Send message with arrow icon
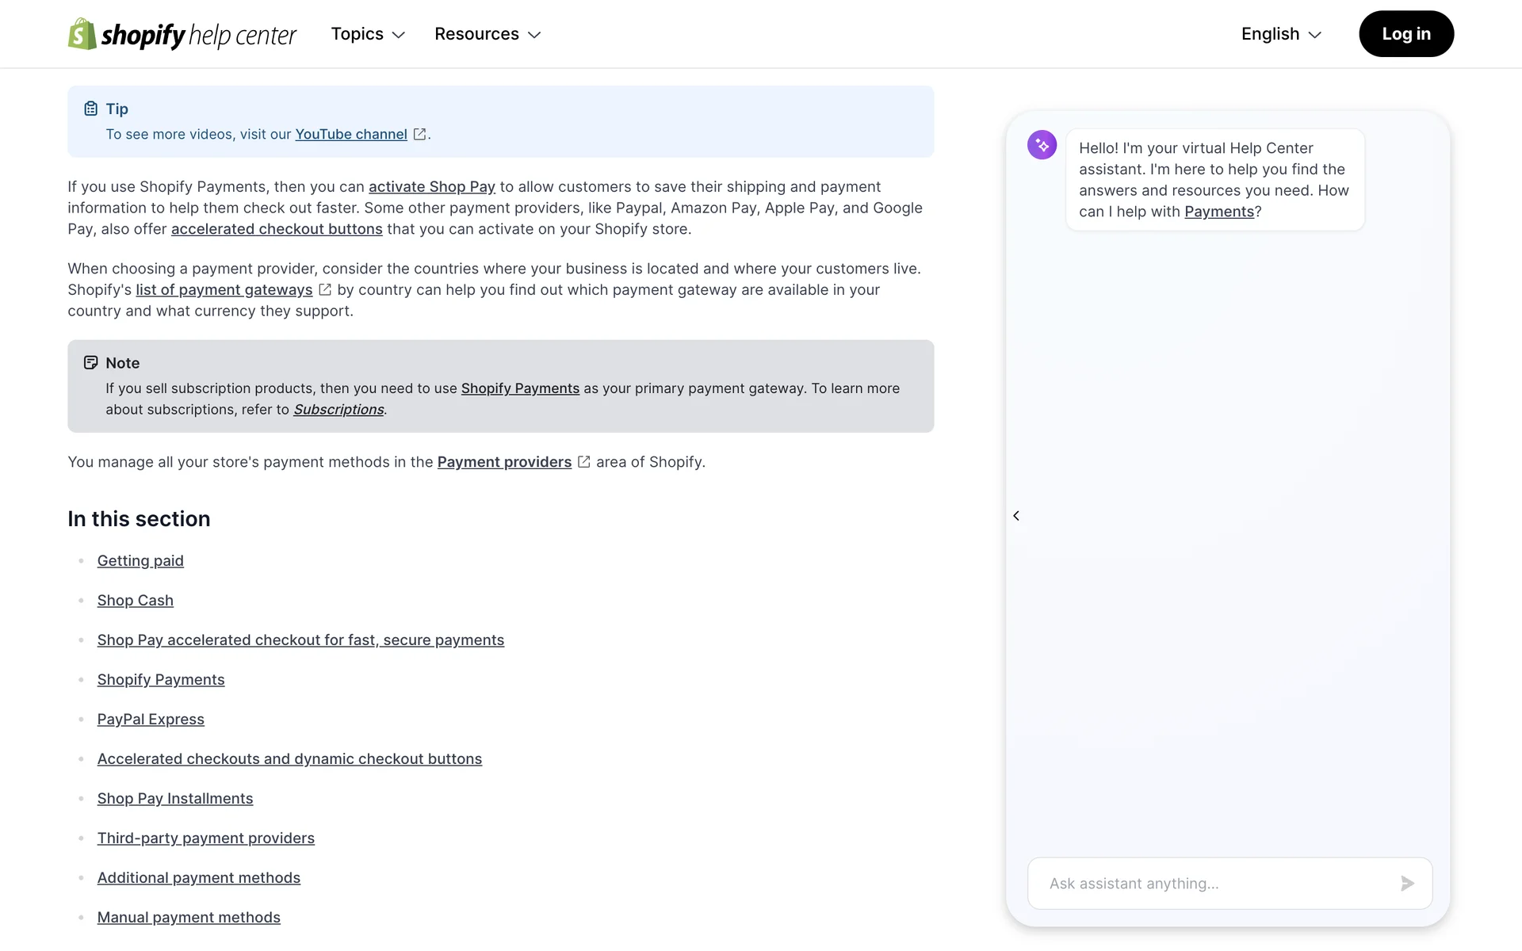 [x=1407, y=883]
